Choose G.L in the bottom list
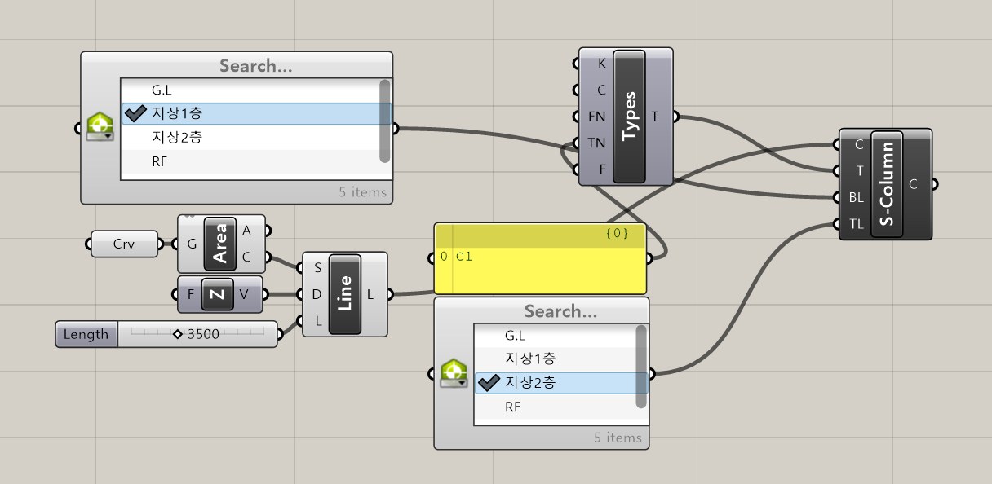 click(x=515, y=335)
